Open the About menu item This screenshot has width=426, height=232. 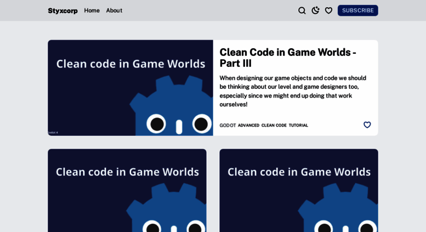114,10
